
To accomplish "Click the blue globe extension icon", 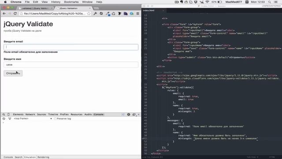I will (x=132, y=14).
